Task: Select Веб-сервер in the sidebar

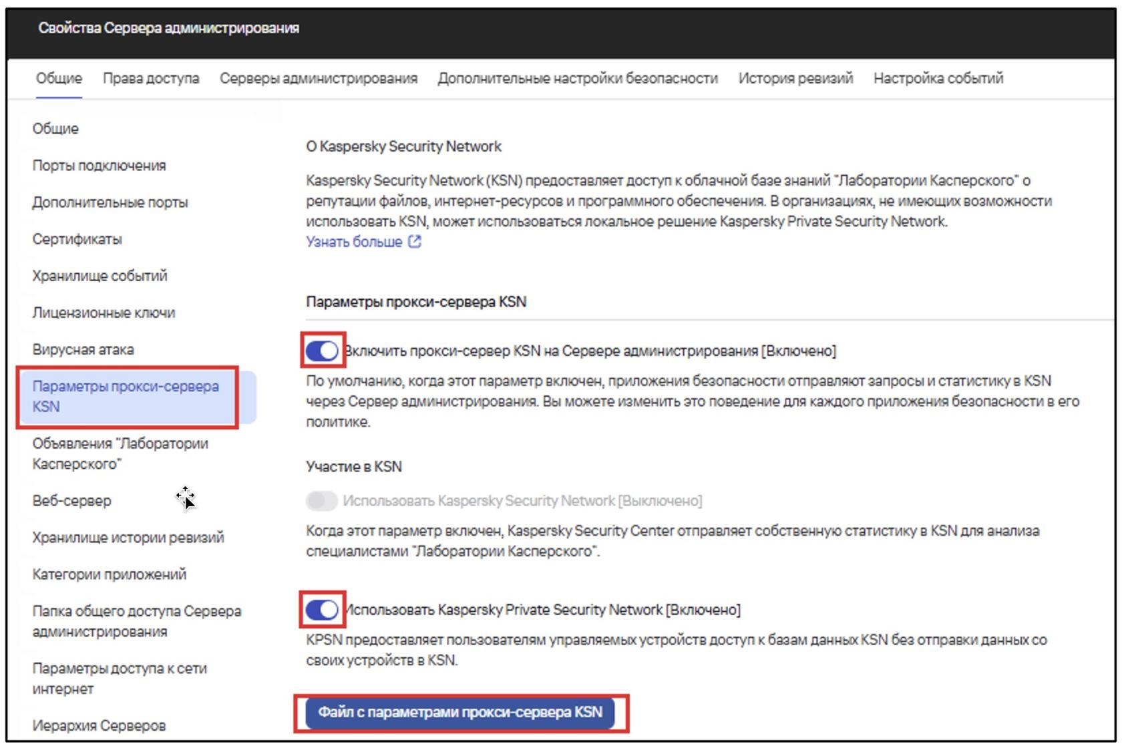Action: (x=71, y=501)
